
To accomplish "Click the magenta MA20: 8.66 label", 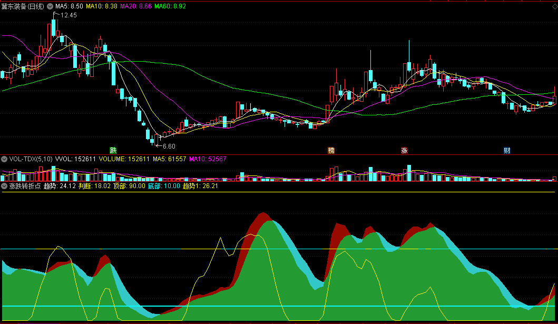I will (136, 6).
